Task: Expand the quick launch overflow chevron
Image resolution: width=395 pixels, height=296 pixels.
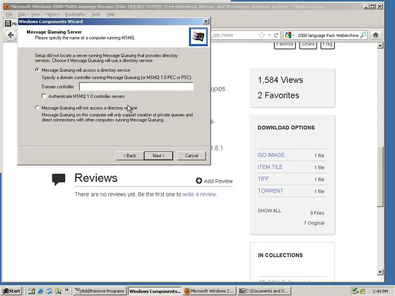Action: click(x=66, y=290)
